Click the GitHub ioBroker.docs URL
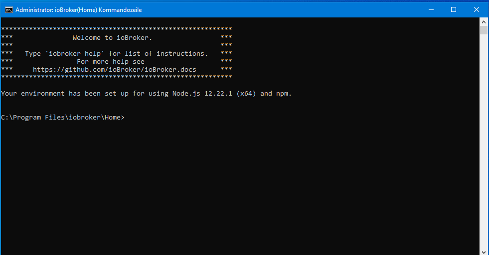The image size is (489, 255). coord(115,69)
